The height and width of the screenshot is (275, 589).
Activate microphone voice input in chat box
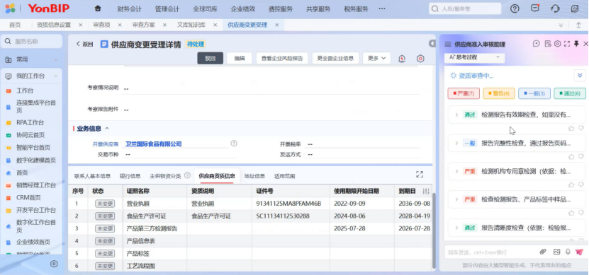coord(568,252)
